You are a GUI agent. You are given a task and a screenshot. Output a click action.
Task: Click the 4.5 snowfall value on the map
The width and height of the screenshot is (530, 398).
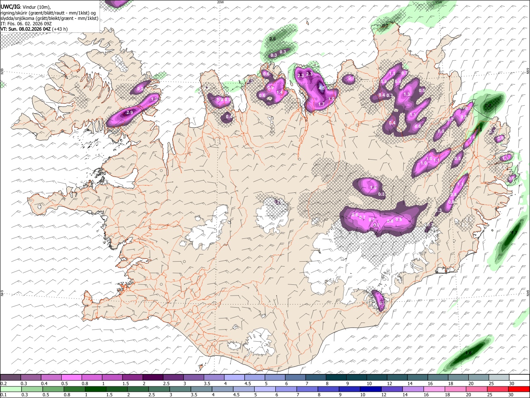pos(322,87)
